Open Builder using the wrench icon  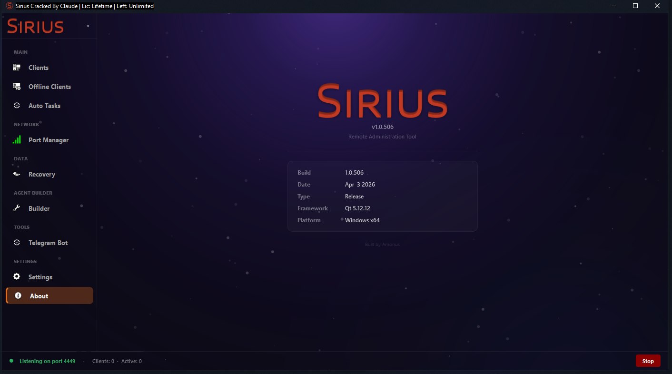[x=17, y=208]
